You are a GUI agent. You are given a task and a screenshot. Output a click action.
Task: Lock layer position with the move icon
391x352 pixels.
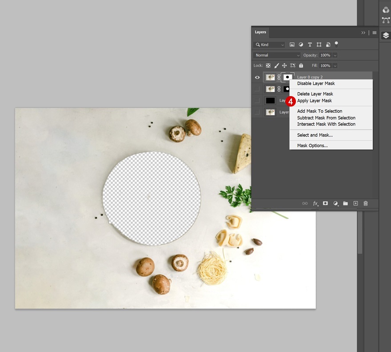[x=284, y=65]
